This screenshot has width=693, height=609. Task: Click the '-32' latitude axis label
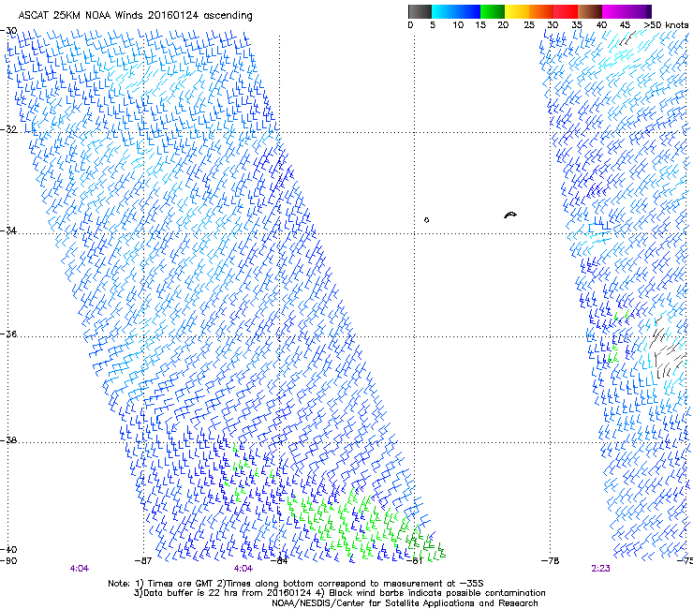coord(8,129)
